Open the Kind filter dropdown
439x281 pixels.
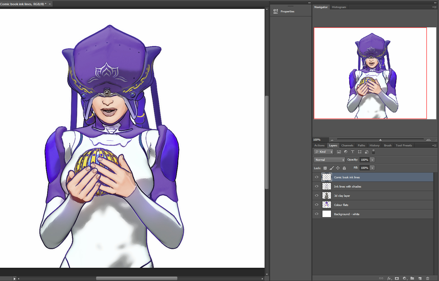[x=324, y=152]
